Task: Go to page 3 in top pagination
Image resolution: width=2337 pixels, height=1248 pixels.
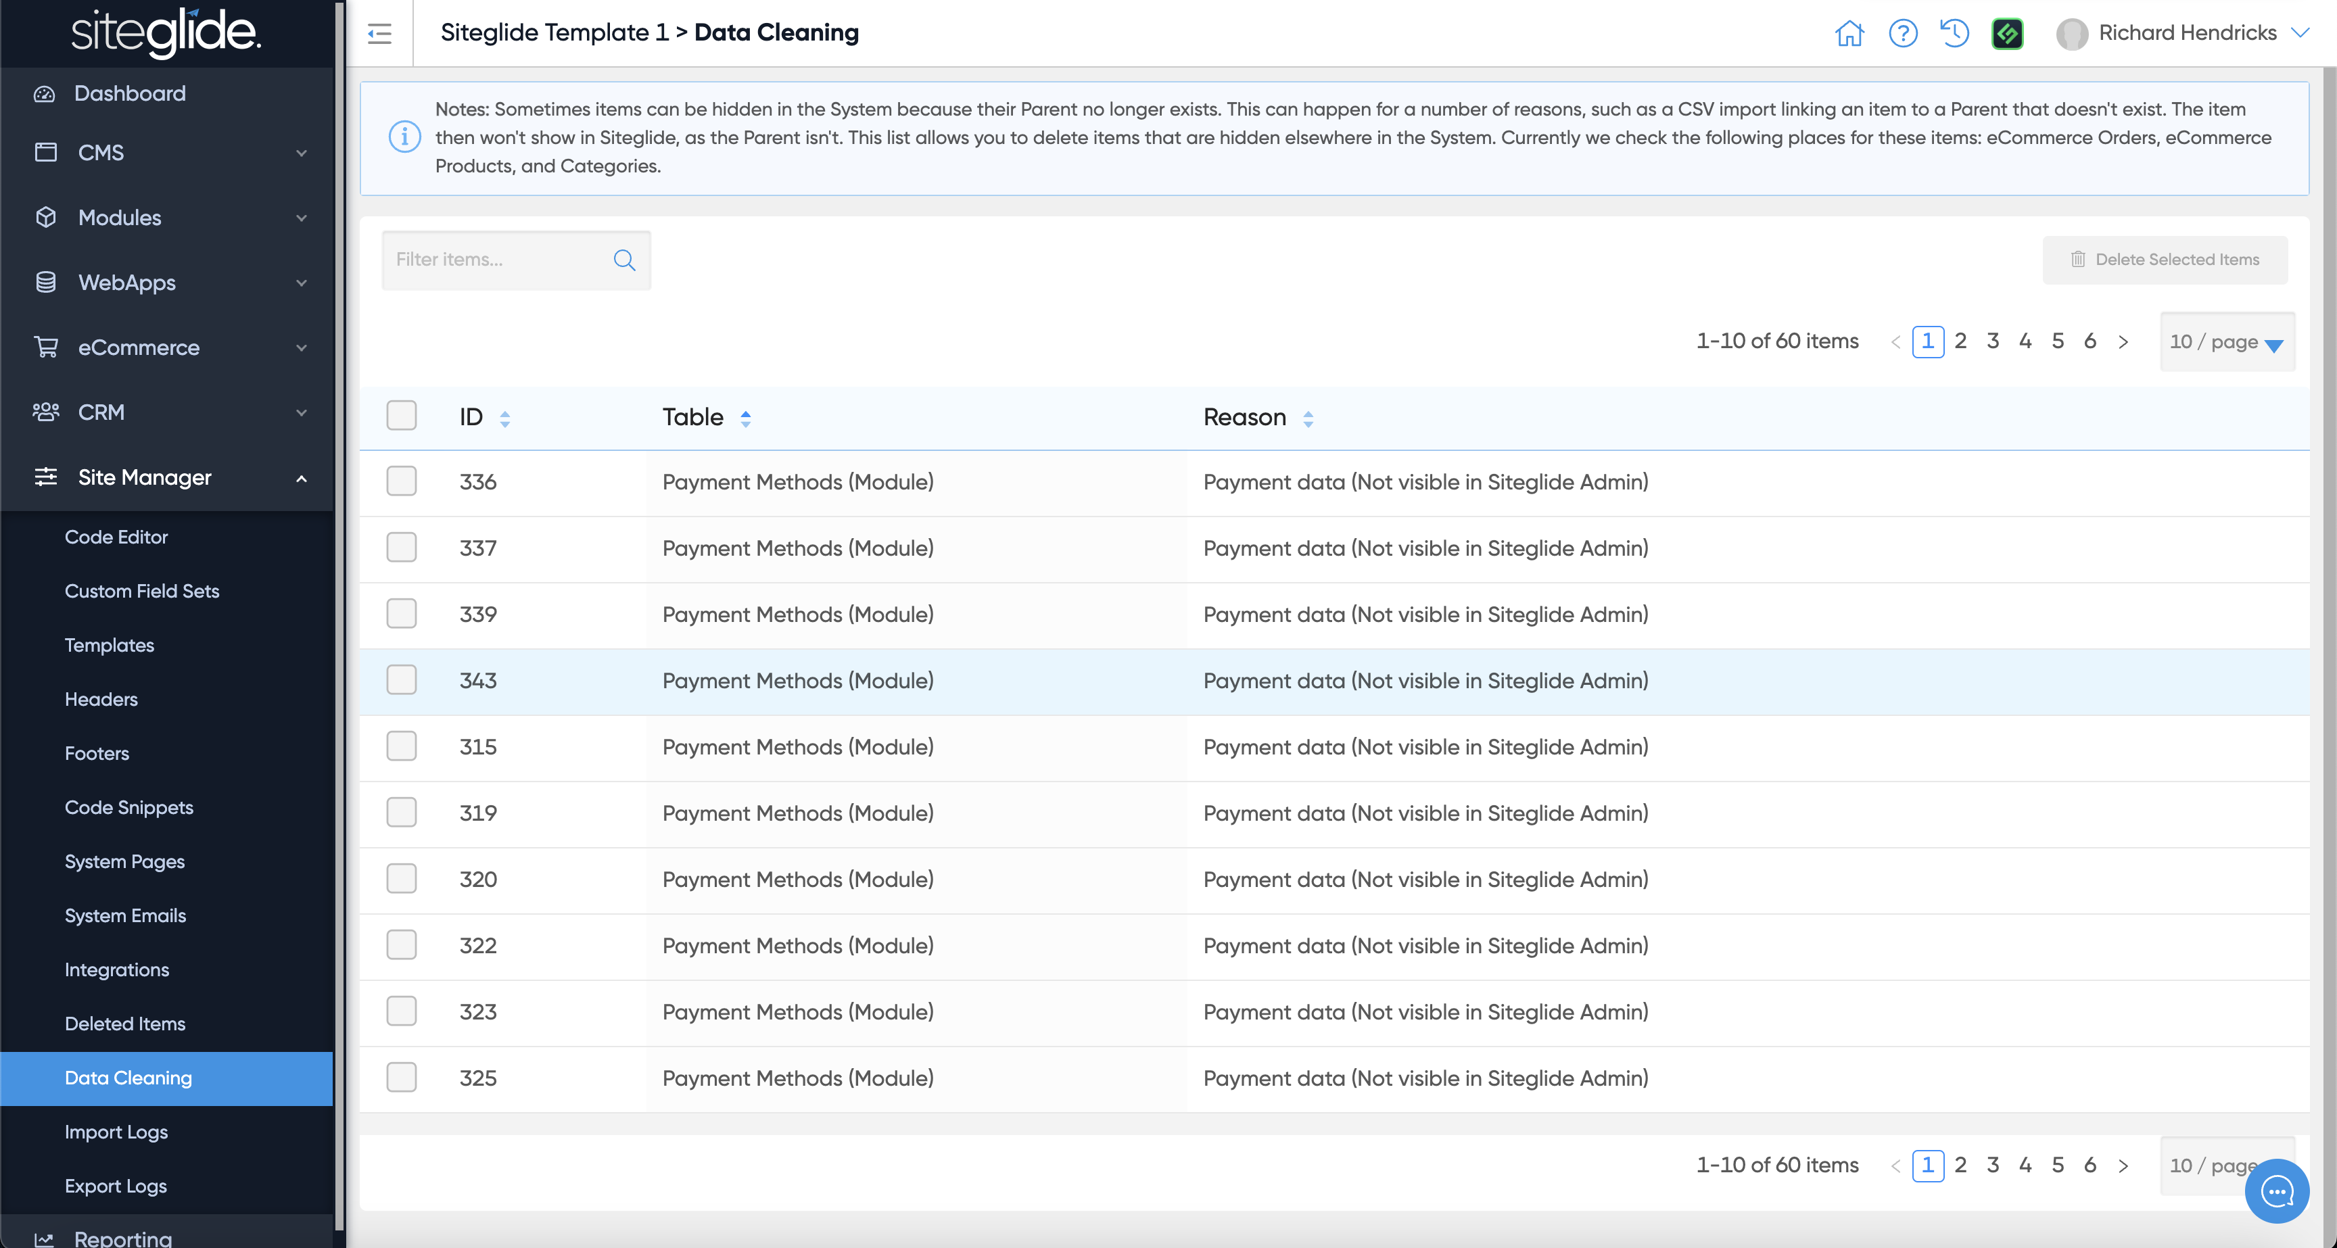Action: pos(1992,341)
